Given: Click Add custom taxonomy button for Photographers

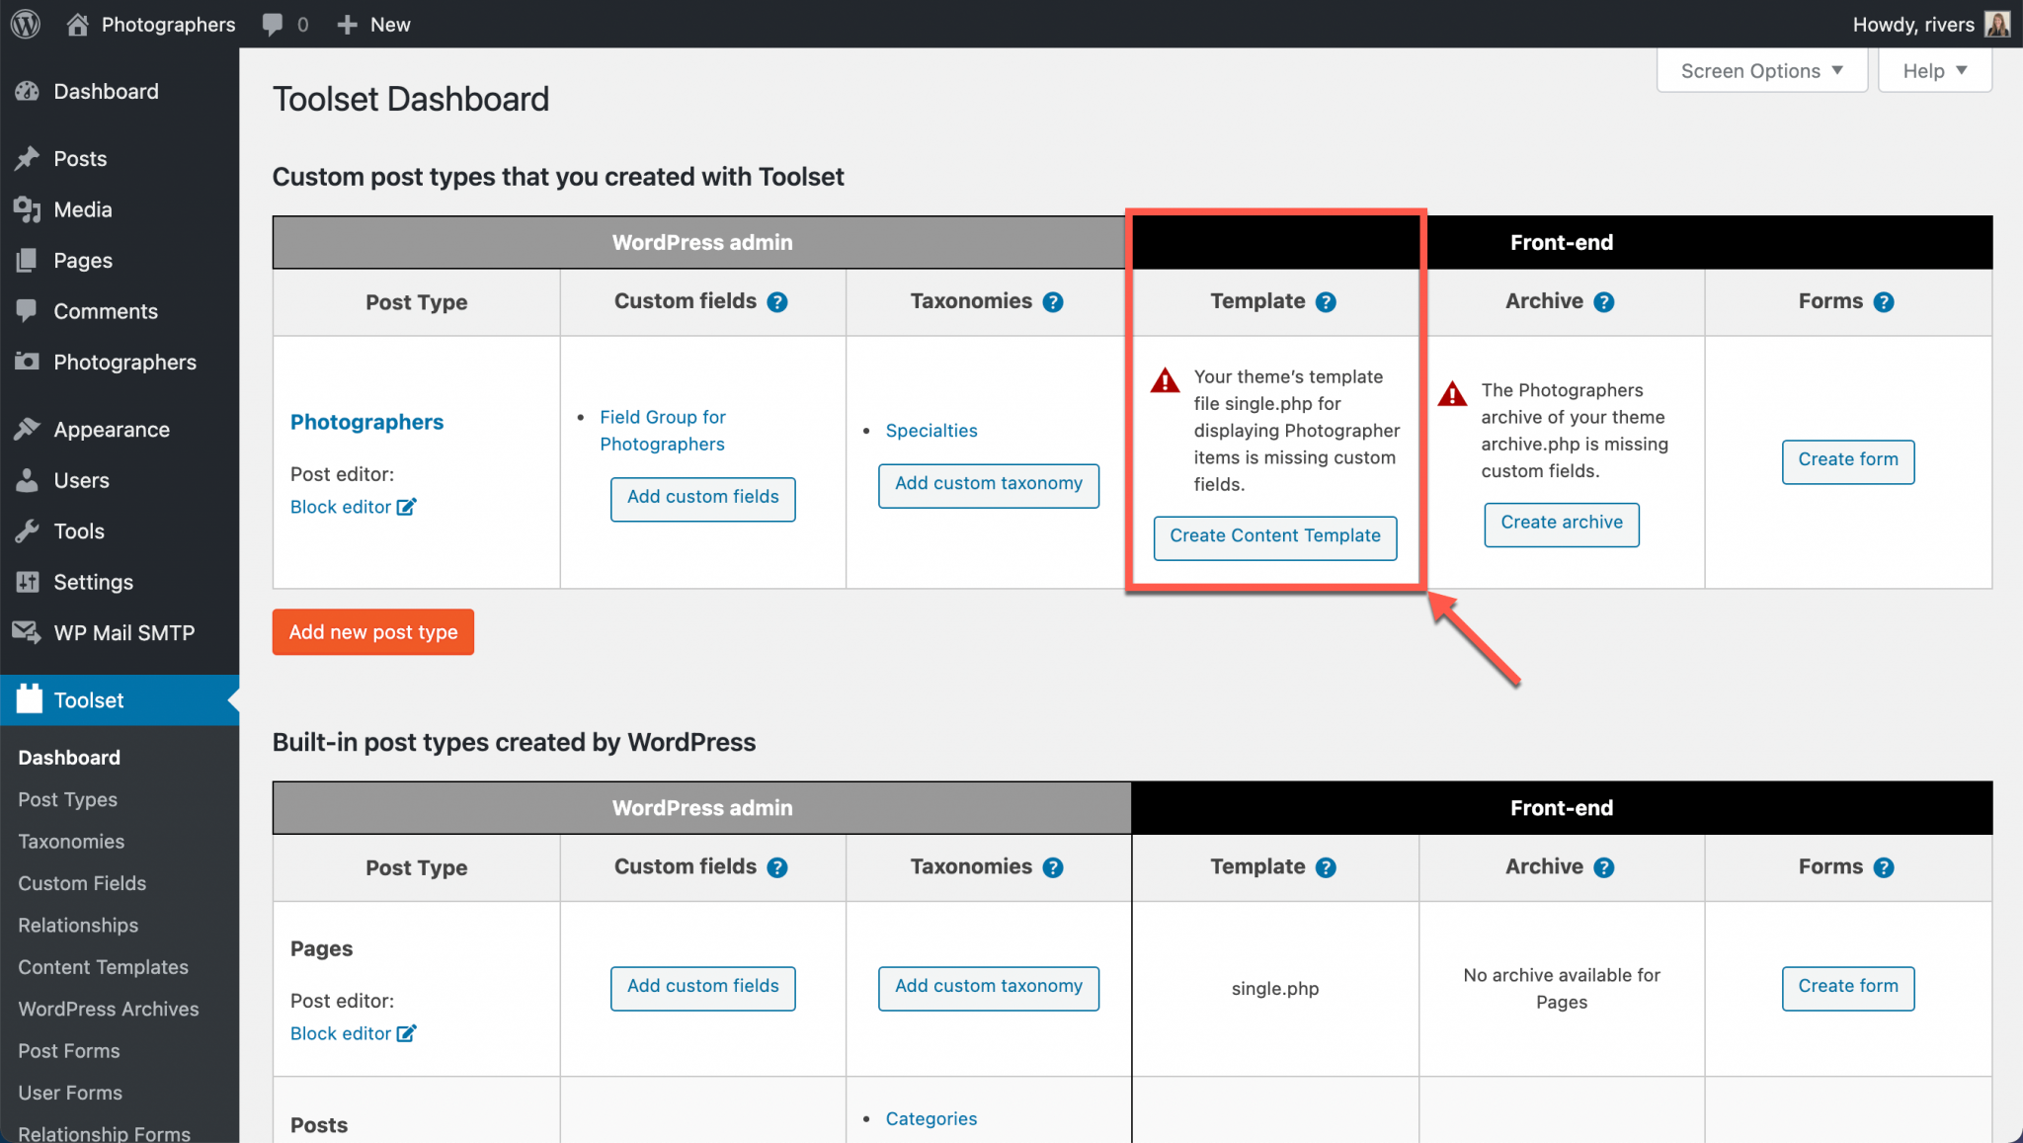Looking at the screenshot, I should pyautogui.click(x=989, y=485).
